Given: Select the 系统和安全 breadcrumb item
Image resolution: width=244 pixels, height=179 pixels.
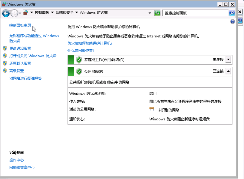Looking at the screenshot, I should [64, 12].
